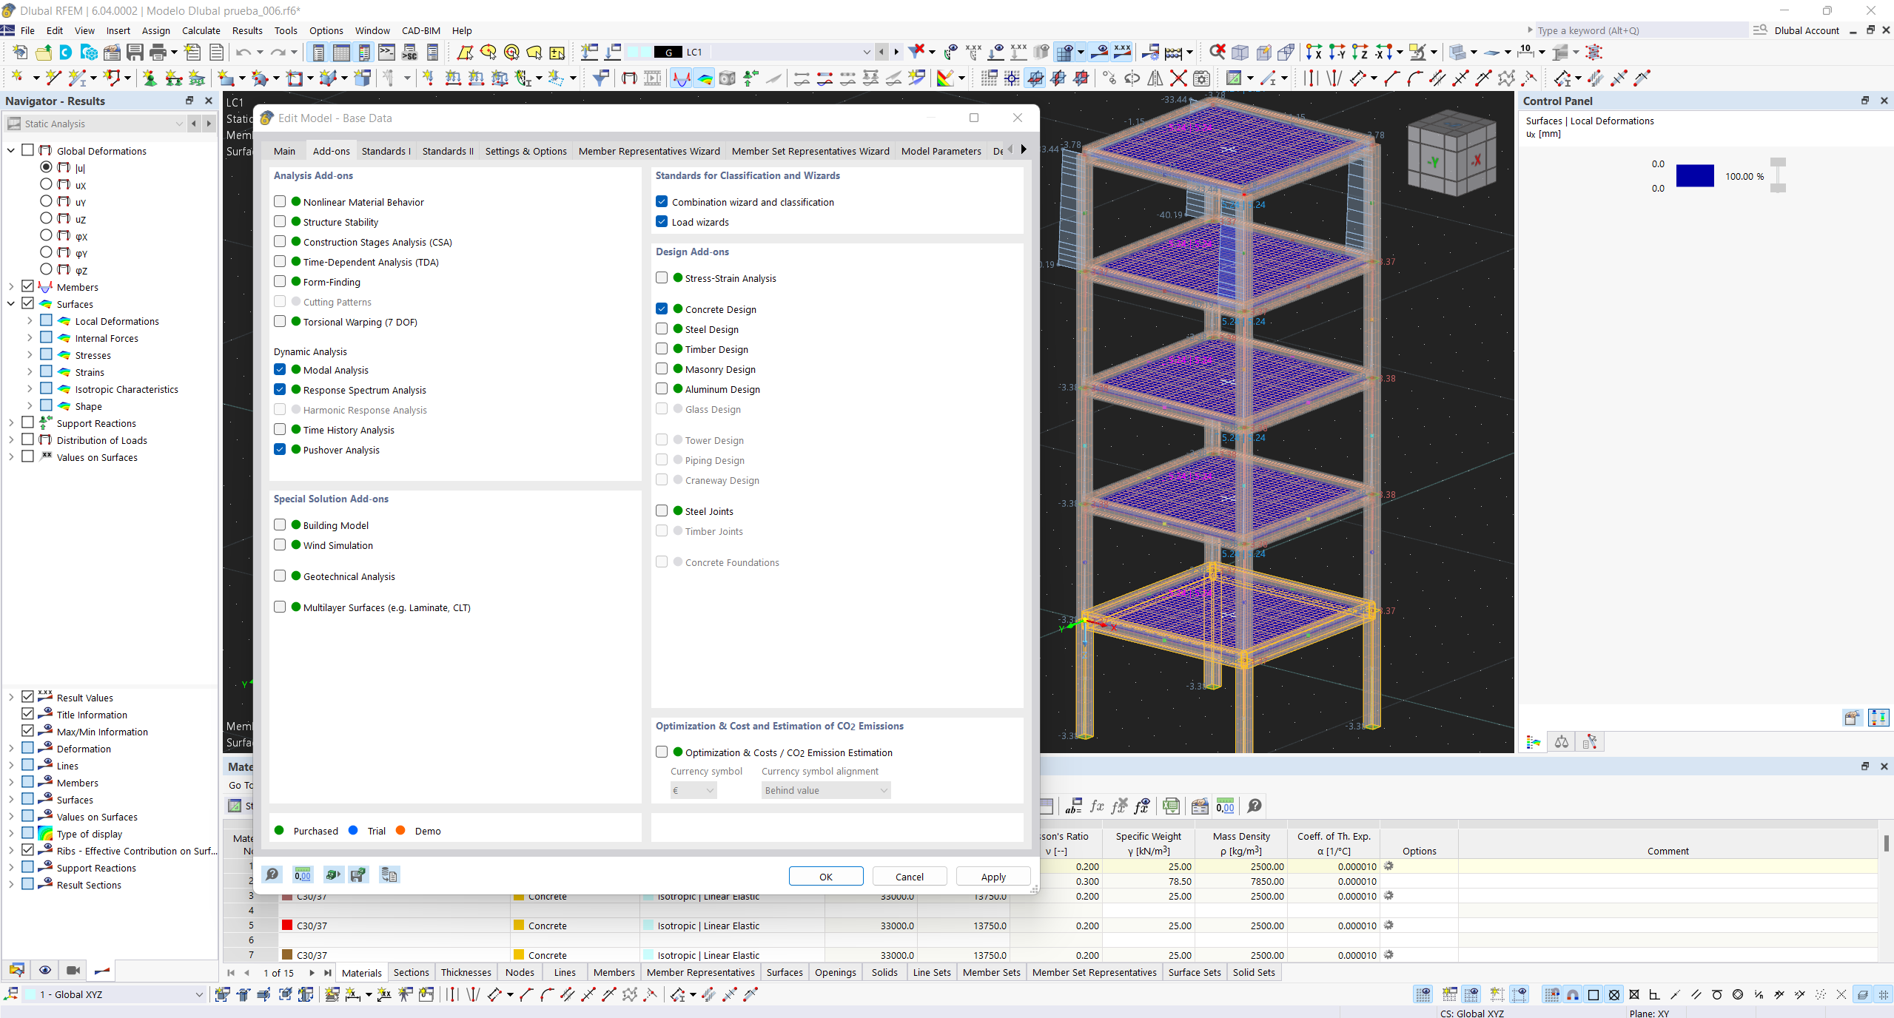This screenshot has width=1894, height=1018.
Task: Click the view in Z direction icon
Action: (1360, 52)
